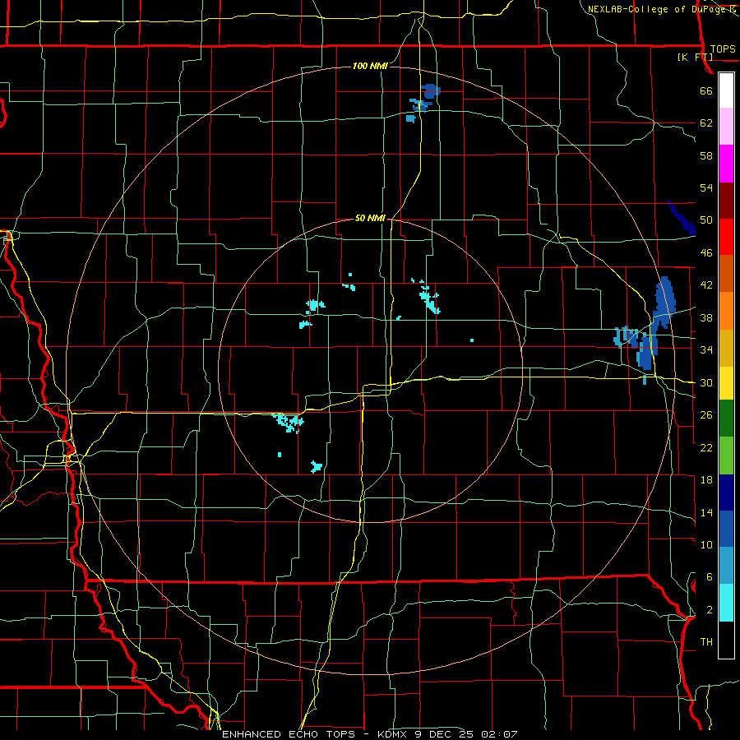Click the cyan echo cluster northeast of radar center
The width and height of the screenshot is (740, 740).
coord(429,298)
